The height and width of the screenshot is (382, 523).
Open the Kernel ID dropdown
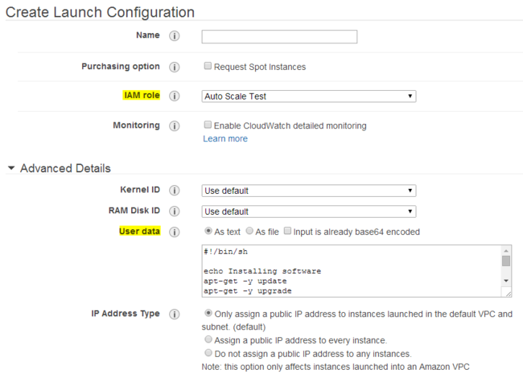(x=308, y=191)
